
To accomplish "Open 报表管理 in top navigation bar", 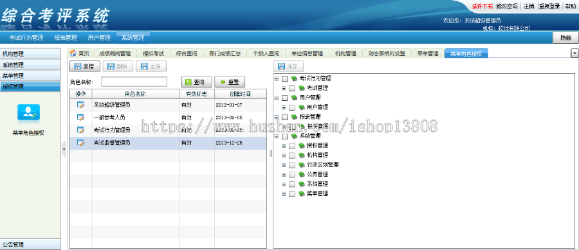I will 66,38.
